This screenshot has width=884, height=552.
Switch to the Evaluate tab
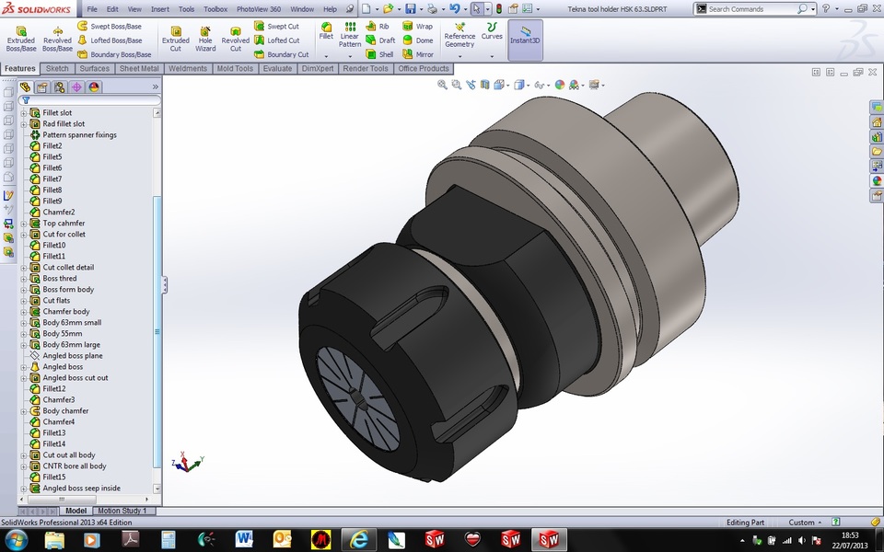coord(277,68)
